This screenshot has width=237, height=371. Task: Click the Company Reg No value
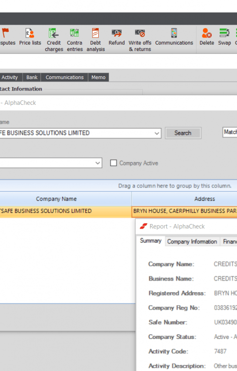pyautogui.click(x=226, y=308)
